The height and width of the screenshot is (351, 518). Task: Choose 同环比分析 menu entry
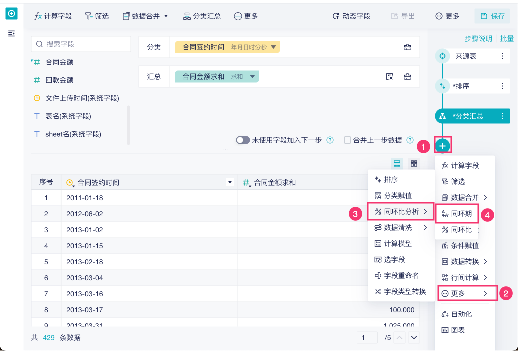[x=401, y=212]
